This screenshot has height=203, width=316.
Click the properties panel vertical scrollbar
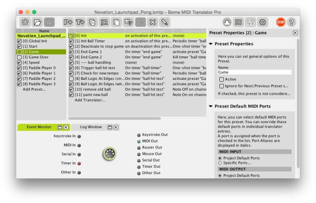(298, 104)
